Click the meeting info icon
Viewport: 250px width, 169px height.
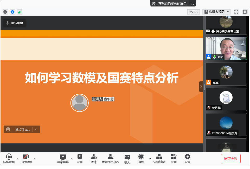coord(5,12)
